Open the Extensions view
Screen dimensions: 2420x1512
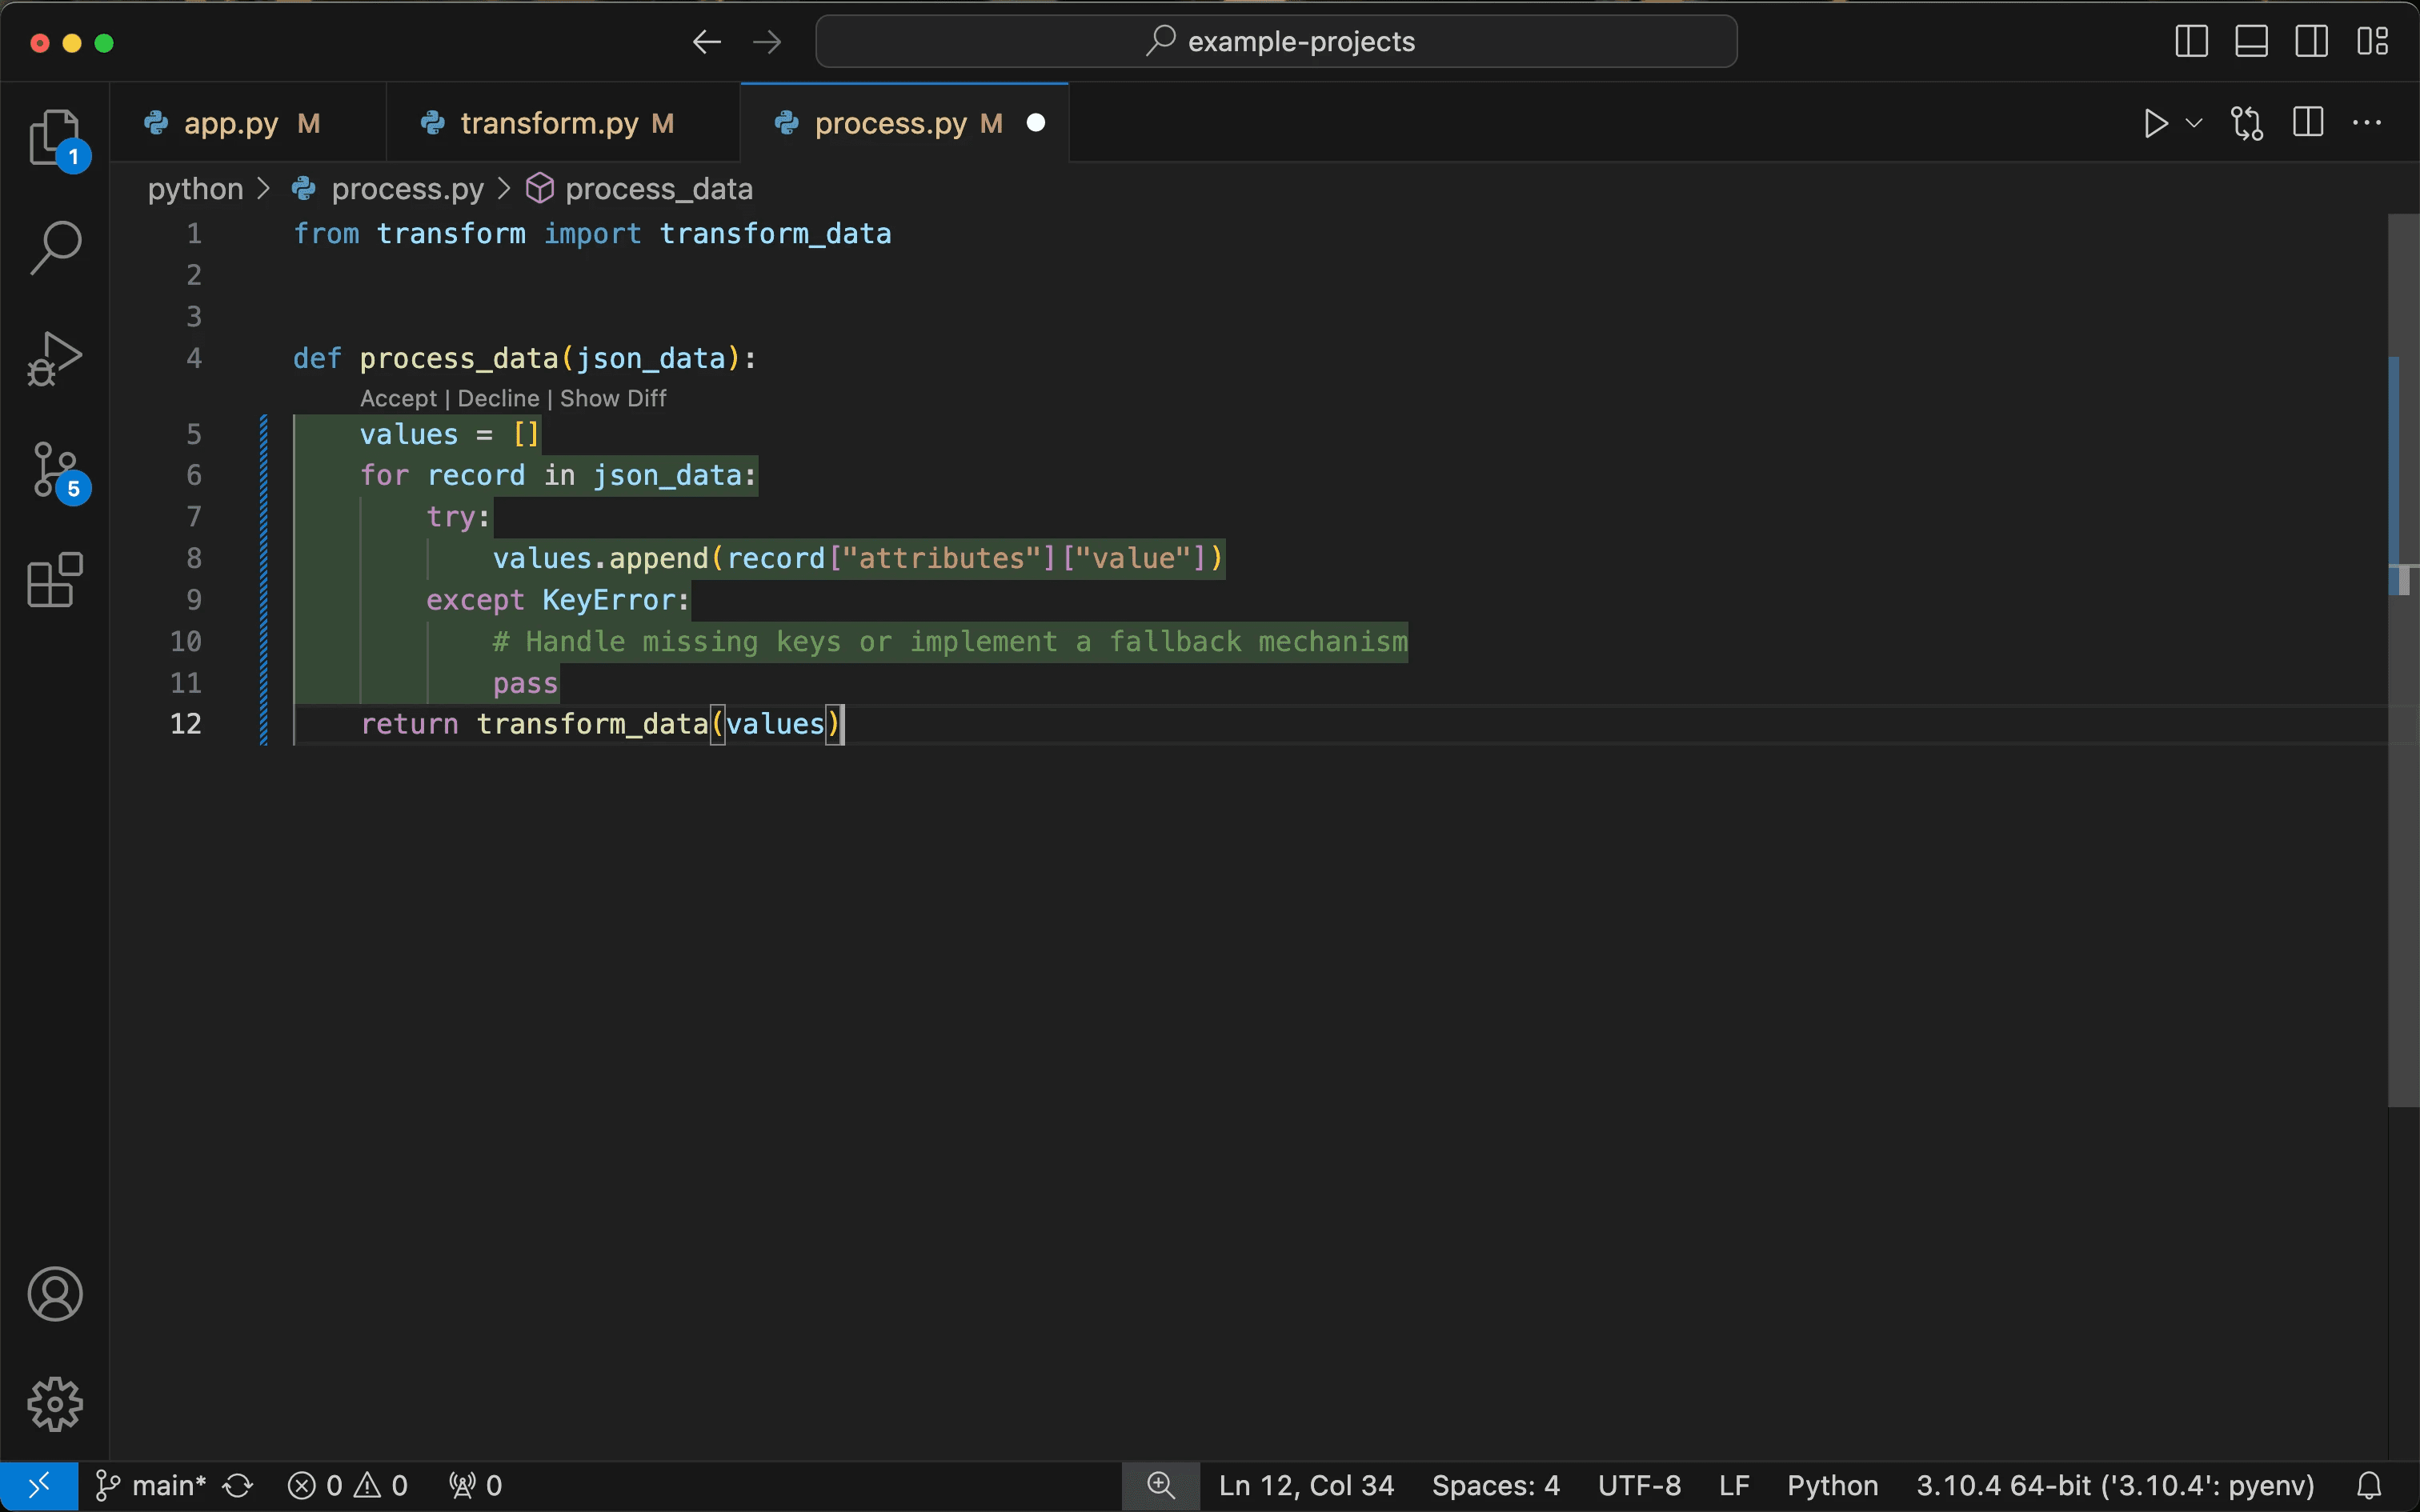point(54,580)
